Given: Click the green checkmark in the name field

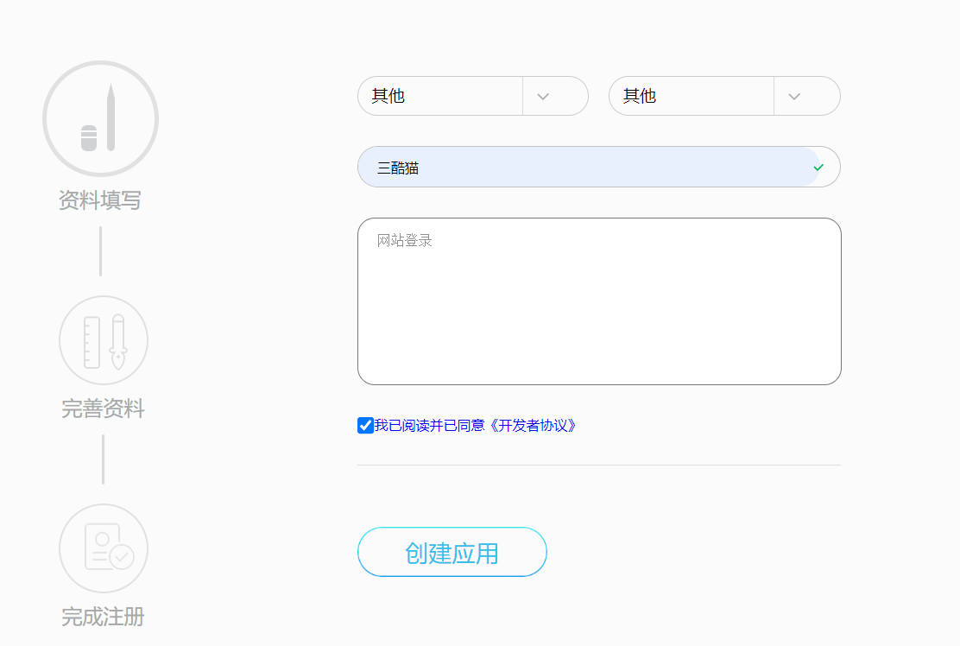Looking at the screenshot, I should [x=818, y=168].
